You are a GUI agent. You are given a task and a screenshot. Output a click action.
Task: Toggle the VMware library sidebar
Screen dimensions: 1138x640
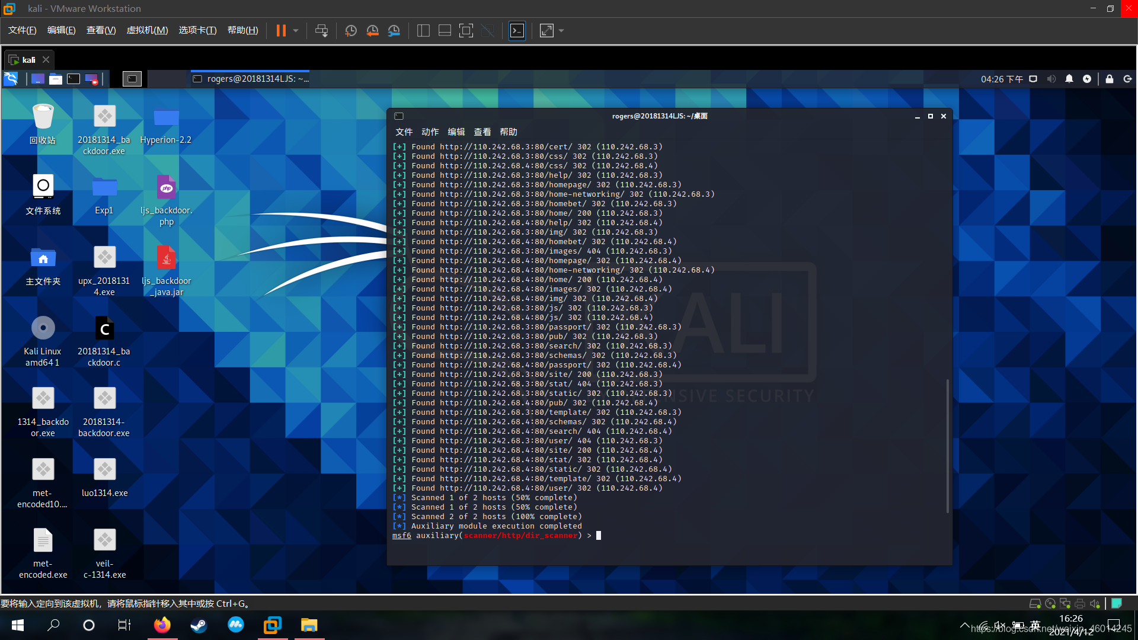[x=423, y=30]
